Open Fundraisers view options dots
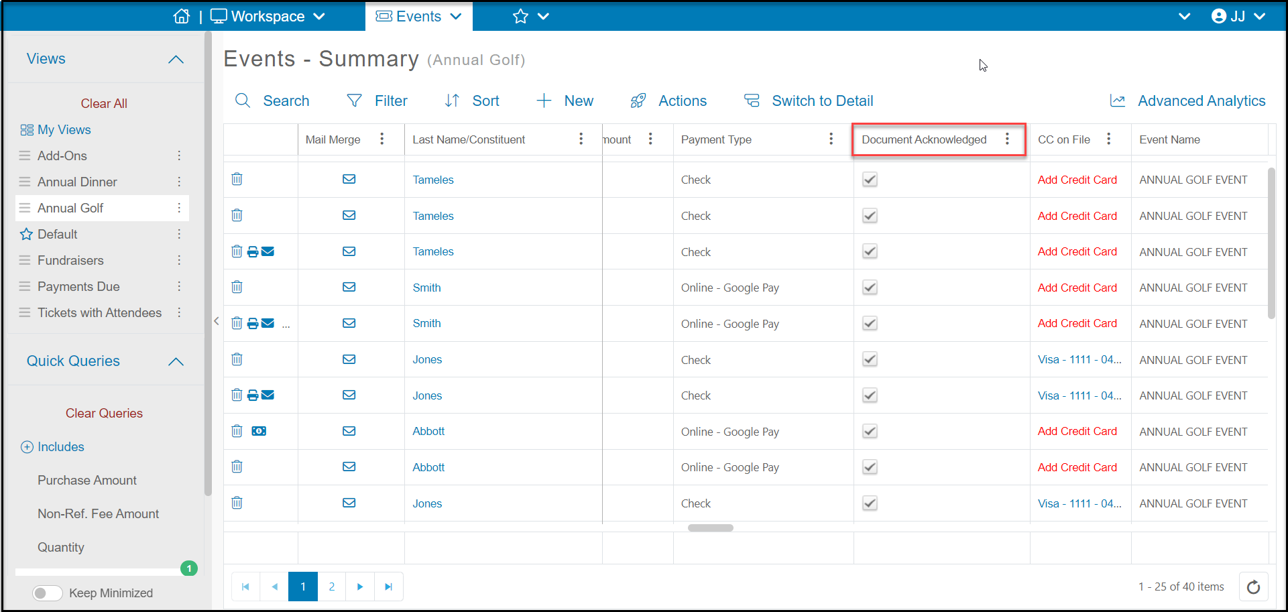The image size is (1288, 612). [179, 260]
